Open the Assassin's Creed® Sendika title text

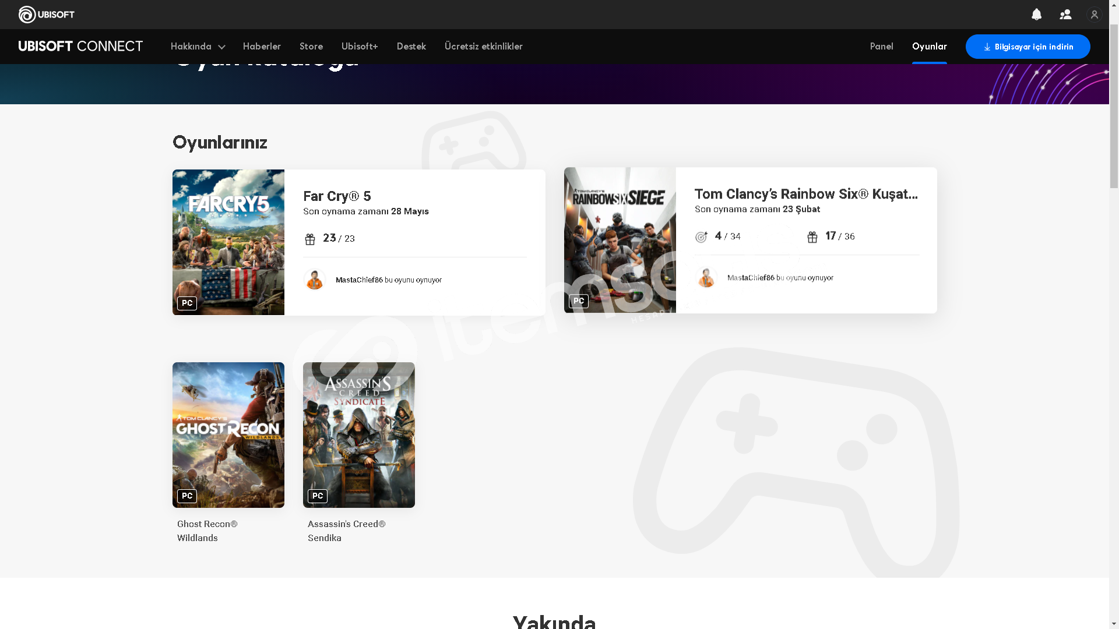pos(347,531)
